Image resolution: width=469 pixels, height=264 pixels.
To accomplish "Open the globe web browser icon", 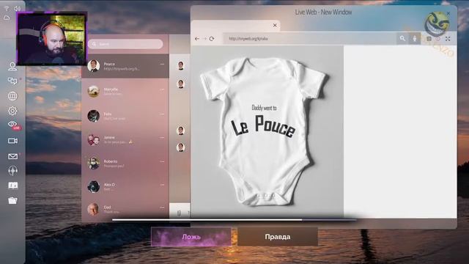I will pyautogui.click(x=12, y=96).
